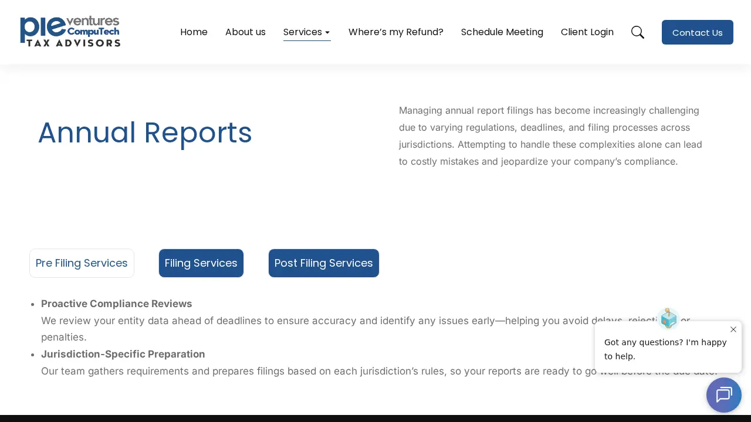Click "Jurisdiction-Specific Preparation" bullet heading
Image resolution: width=751 pixels, height=422 pixels.
(x=123, y=354)
